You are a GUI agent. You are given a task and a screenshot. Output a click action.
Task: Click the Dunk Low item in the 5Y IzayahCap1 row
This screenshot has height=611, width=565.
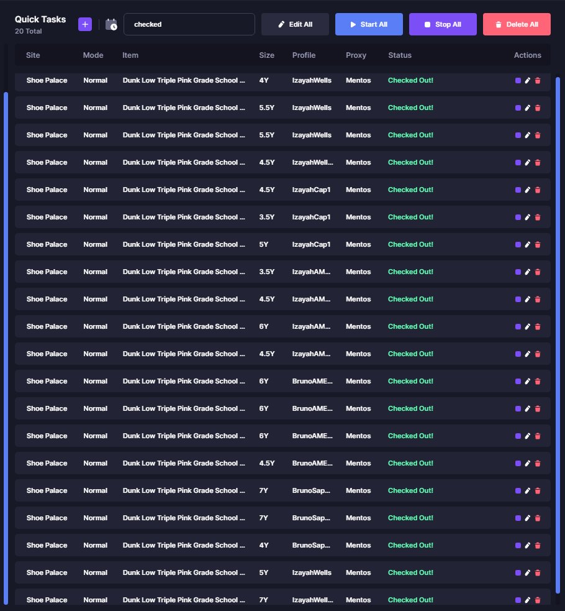click(x=184, y=244)
